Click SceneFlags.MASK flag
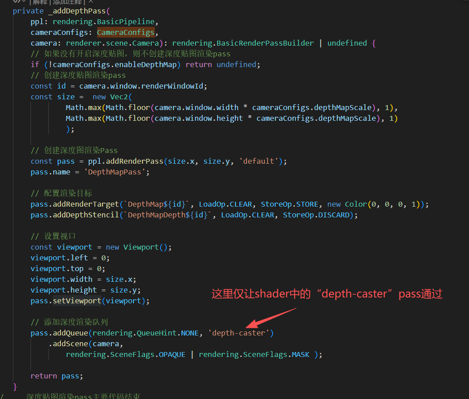This screenshot has width=469, height=399. point(276,355)
